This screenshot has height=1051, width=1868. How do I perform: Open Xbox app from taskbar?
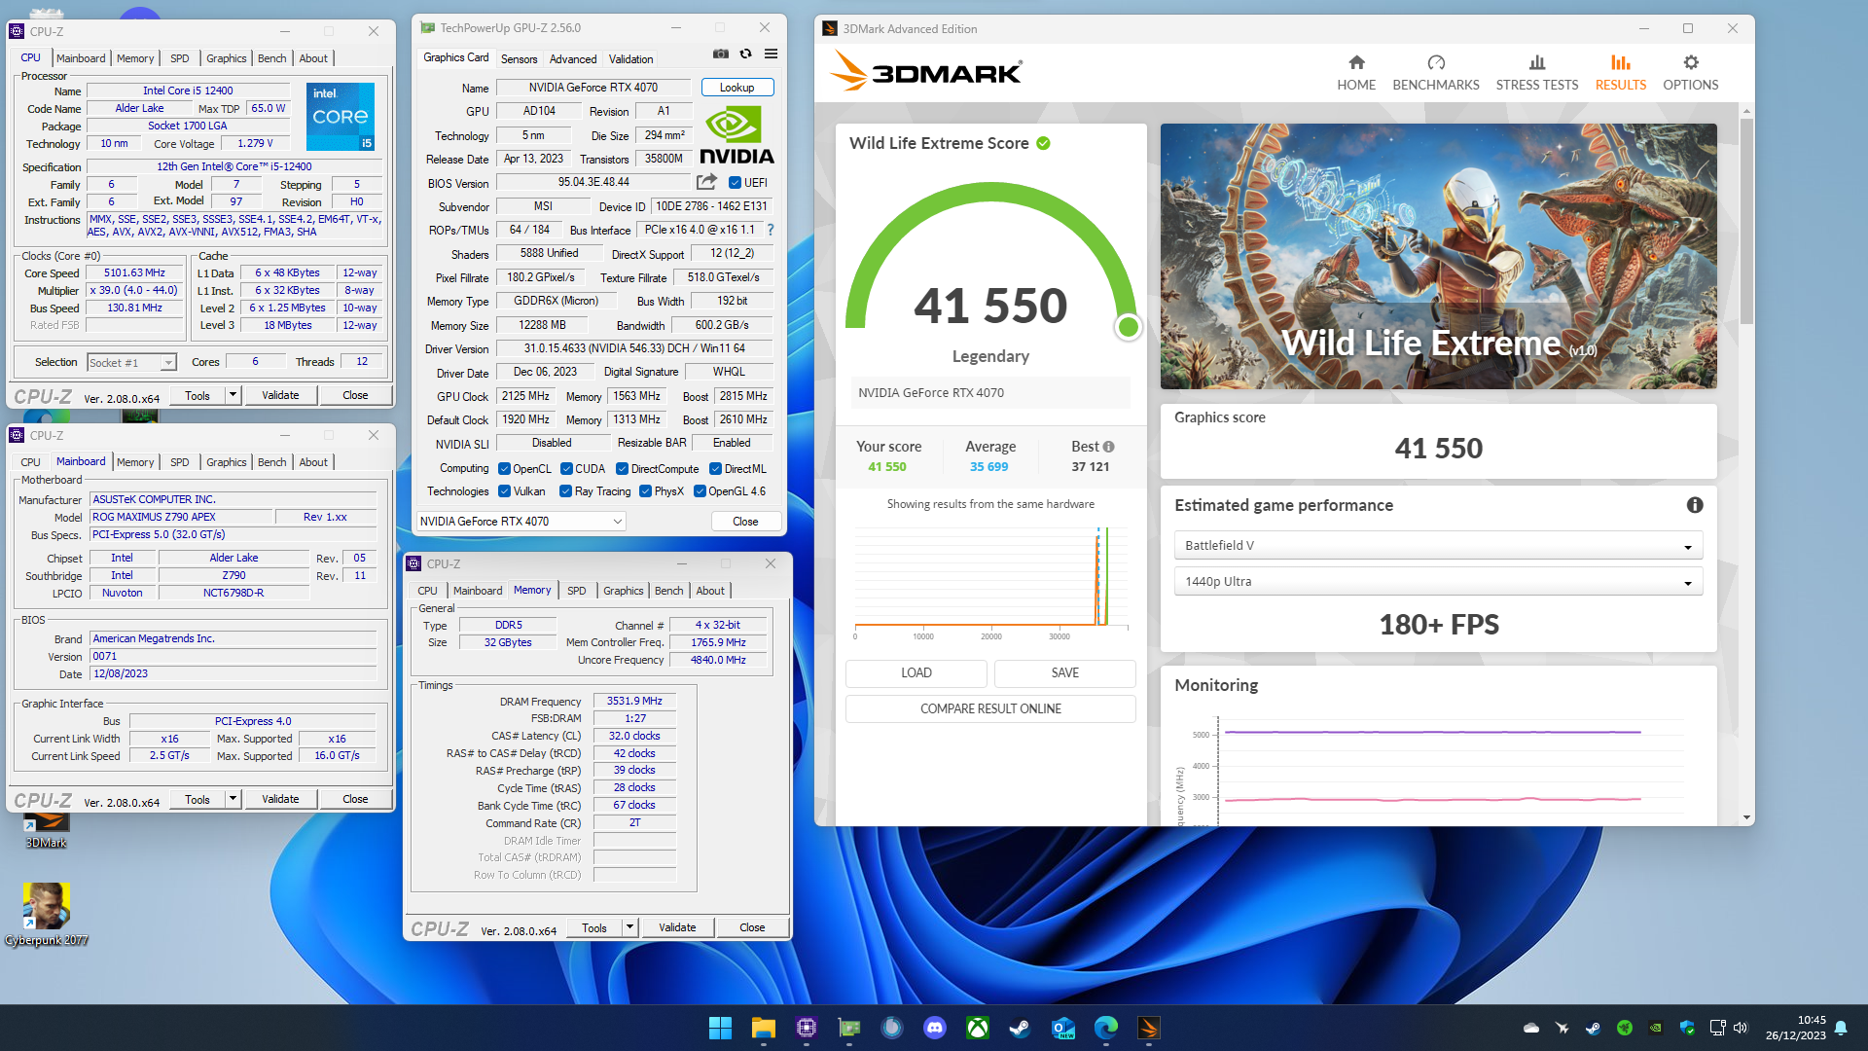click(978, 1028)
